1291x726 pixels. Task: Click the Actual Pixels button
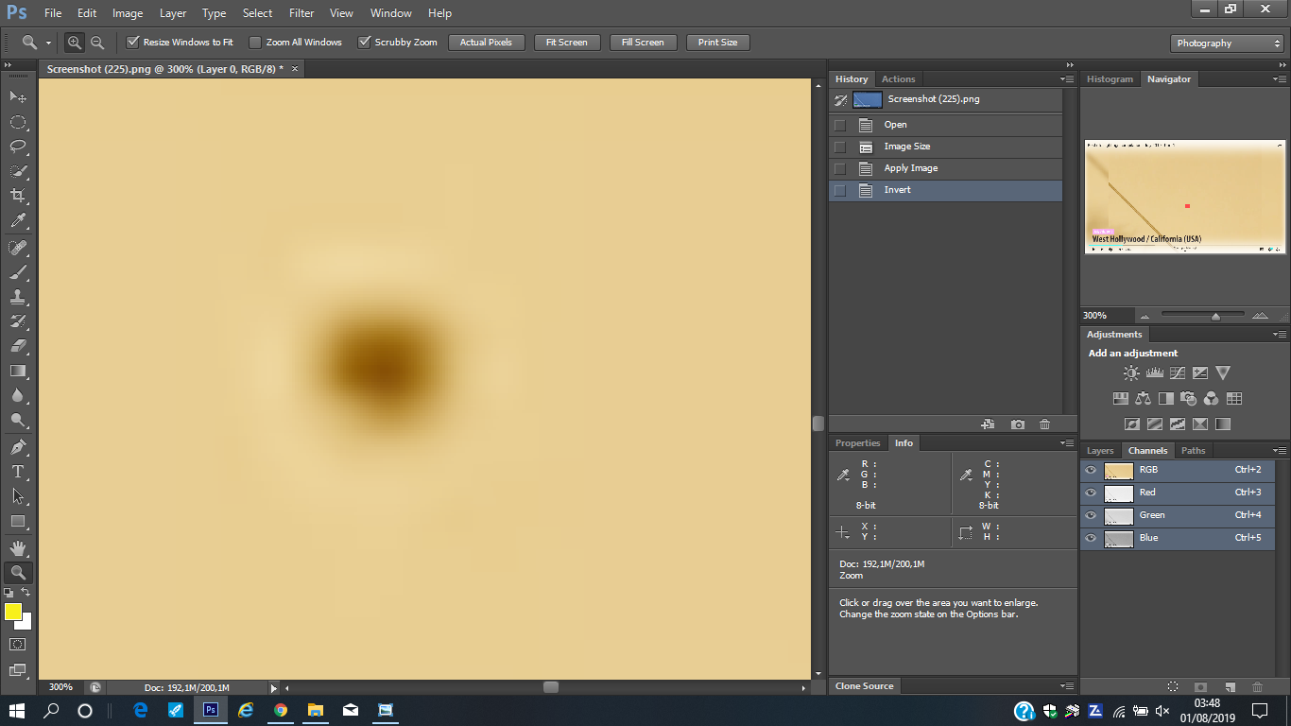(x=486, y=43)
